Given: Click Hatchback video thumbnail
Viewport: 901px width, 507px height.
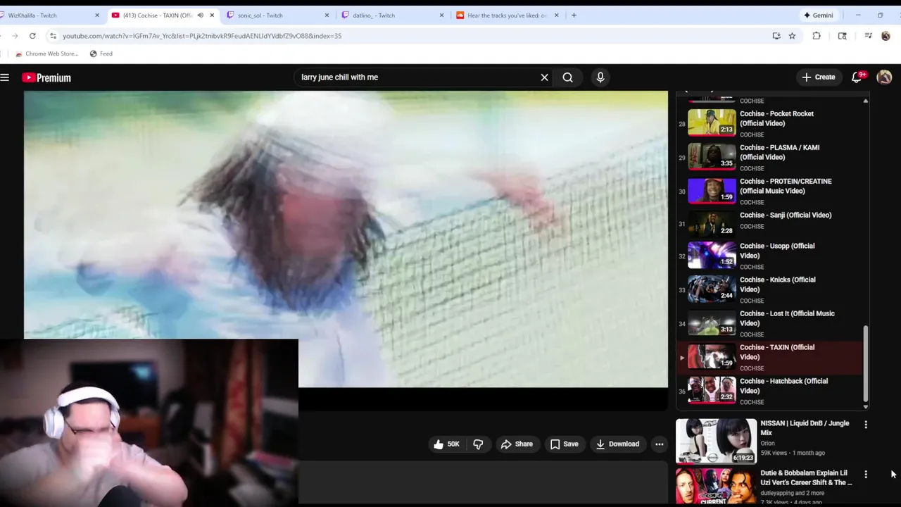Looking at the screenshot, I should tap(712, 390).
